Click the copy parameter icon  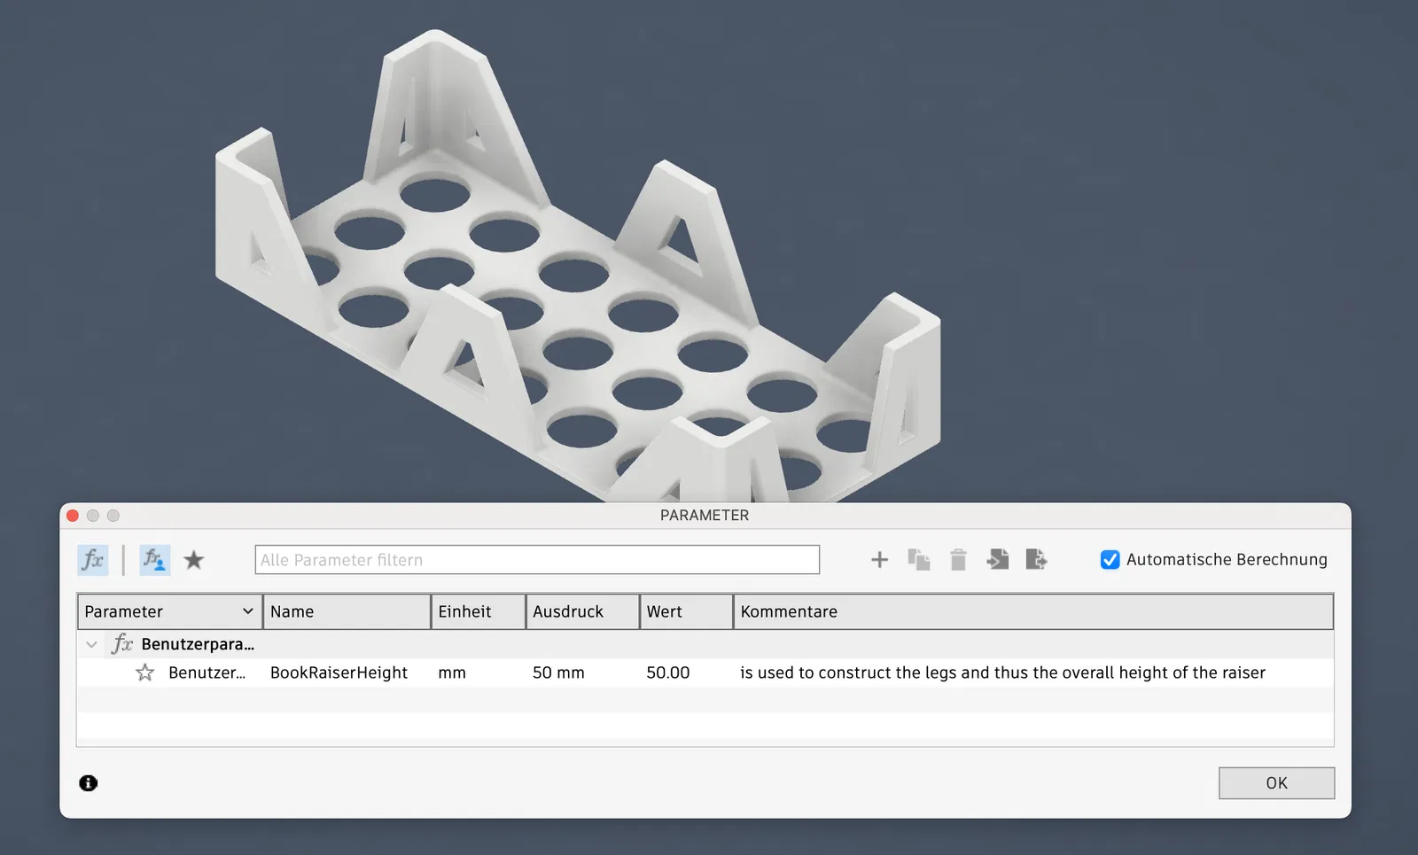(x=919, y=560)
